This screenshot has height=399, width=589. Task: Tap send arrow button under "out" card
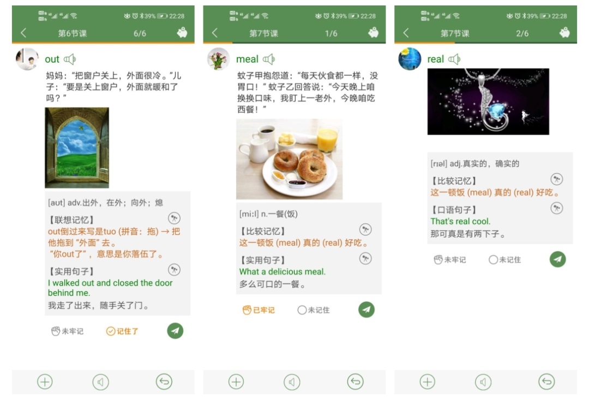coord(175,331)
